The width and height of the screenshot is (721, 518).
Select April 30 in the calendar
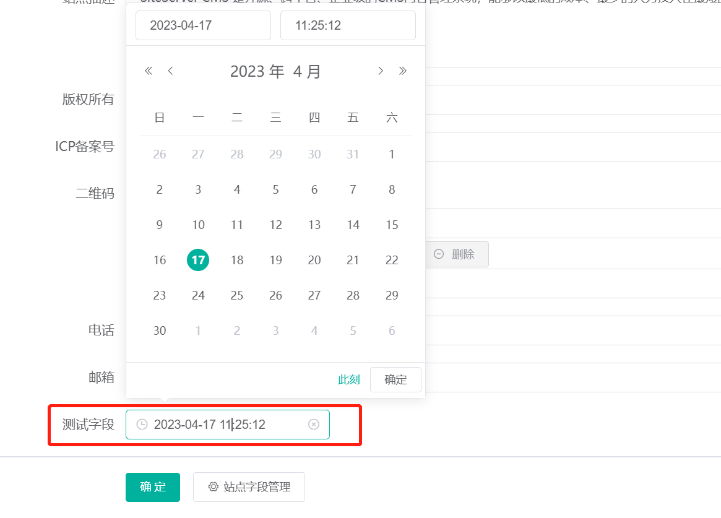(x=159, y=330)
